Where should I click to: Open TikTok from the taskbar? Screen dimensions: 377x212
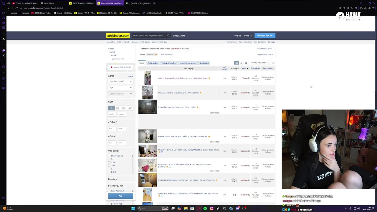tap(218, 208)
